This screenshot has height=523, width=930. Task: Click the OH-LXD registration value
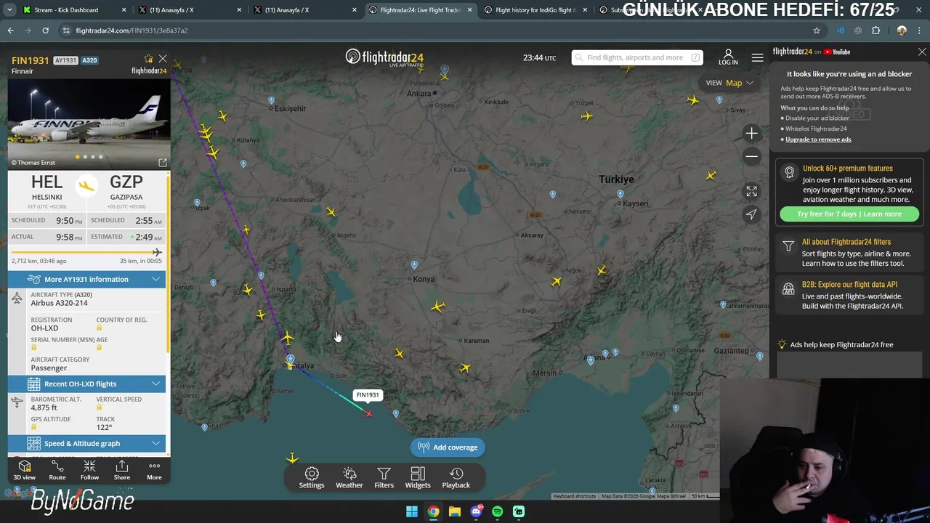point(44,328)
